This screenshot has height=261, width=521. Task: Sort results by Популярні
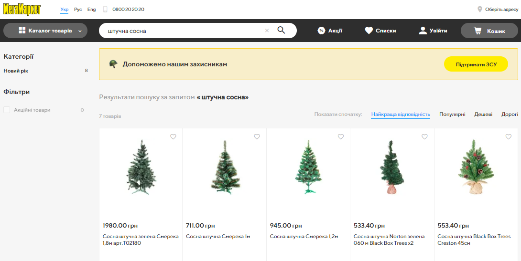coord(452,115)
